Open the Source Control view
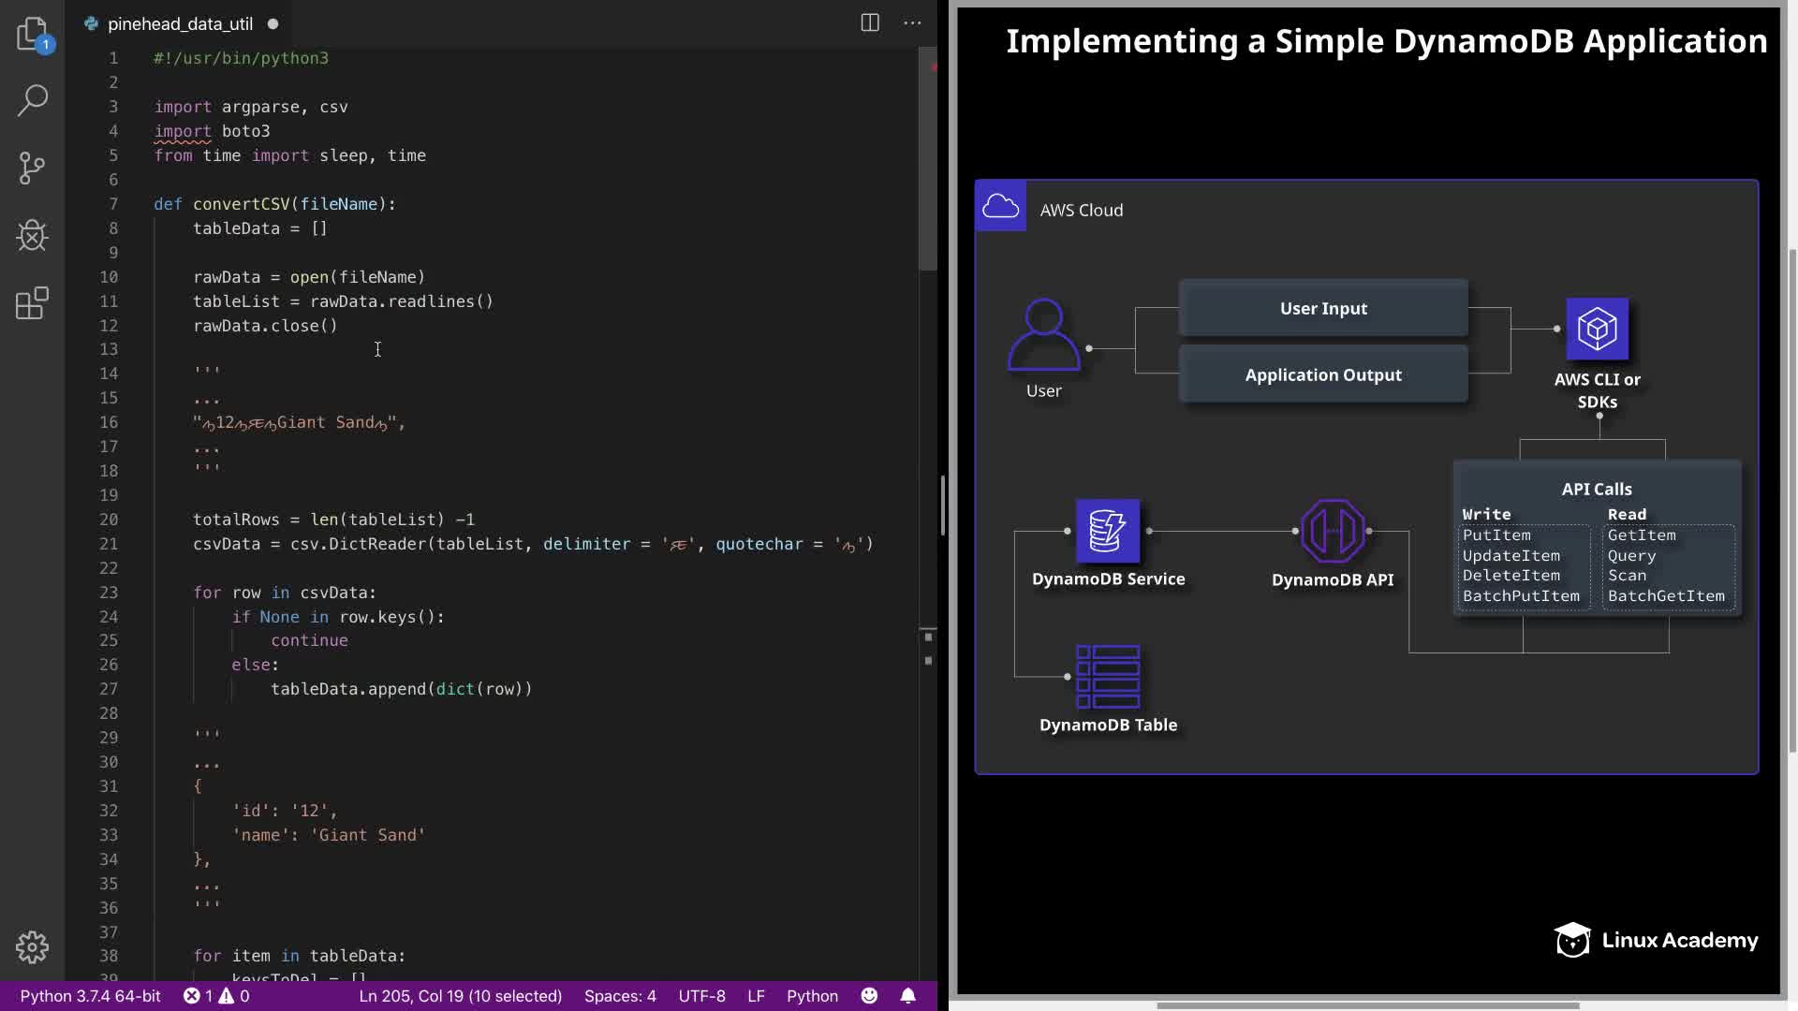Screen dimensions: 1798x1011 point(32,168)
